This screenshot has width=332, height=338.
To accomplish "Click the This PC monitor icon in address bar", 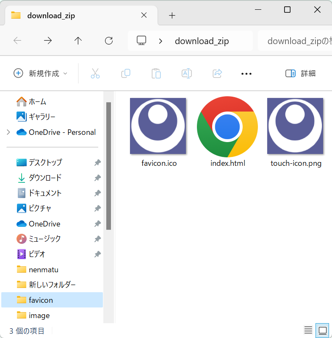I will pos(141,40).
